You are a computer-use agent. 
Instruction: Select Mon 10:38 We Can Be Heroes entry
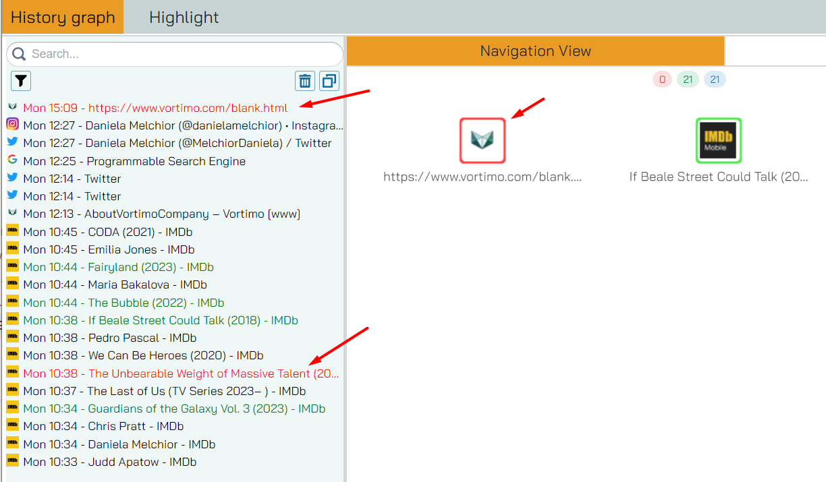click(143, 355)
